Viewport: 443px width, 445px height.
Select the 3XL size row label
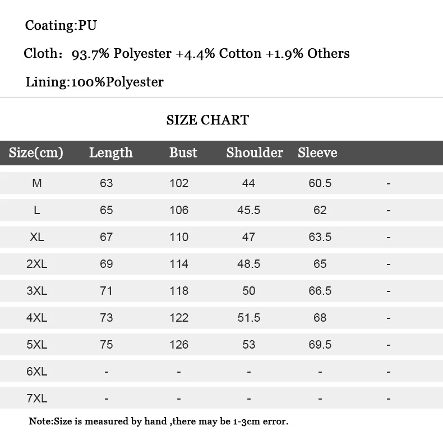click(37, 291)
